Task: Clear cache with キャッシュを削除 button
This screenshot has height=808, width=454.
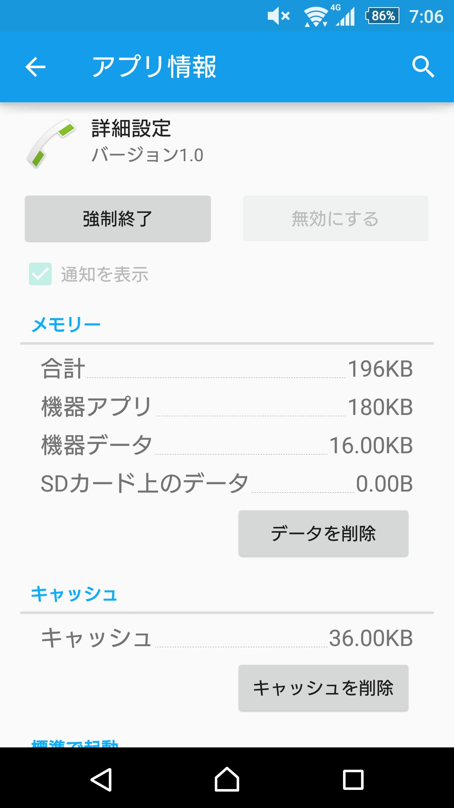Action: (x=323, y=688)
